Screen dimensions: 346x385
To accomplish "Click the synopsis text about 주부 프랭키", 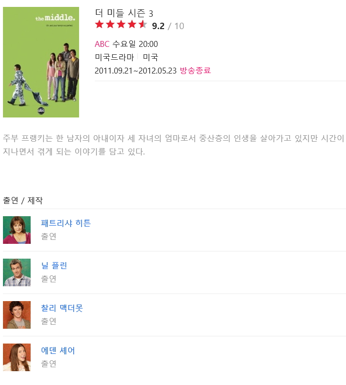I will click(x=173, y=145).
